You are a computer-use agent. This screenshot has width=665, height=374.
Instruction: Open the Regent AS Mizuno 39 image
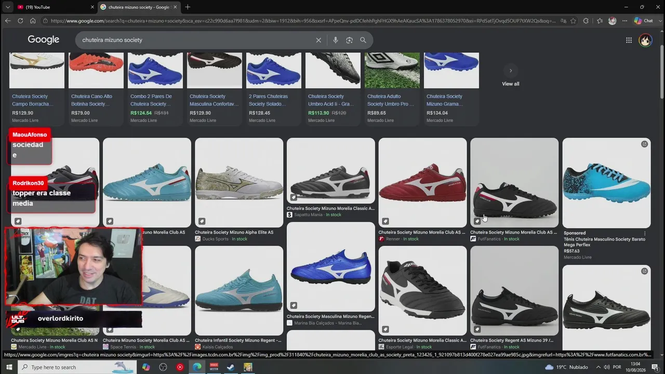pyautogui.click(x=514, y=290)
